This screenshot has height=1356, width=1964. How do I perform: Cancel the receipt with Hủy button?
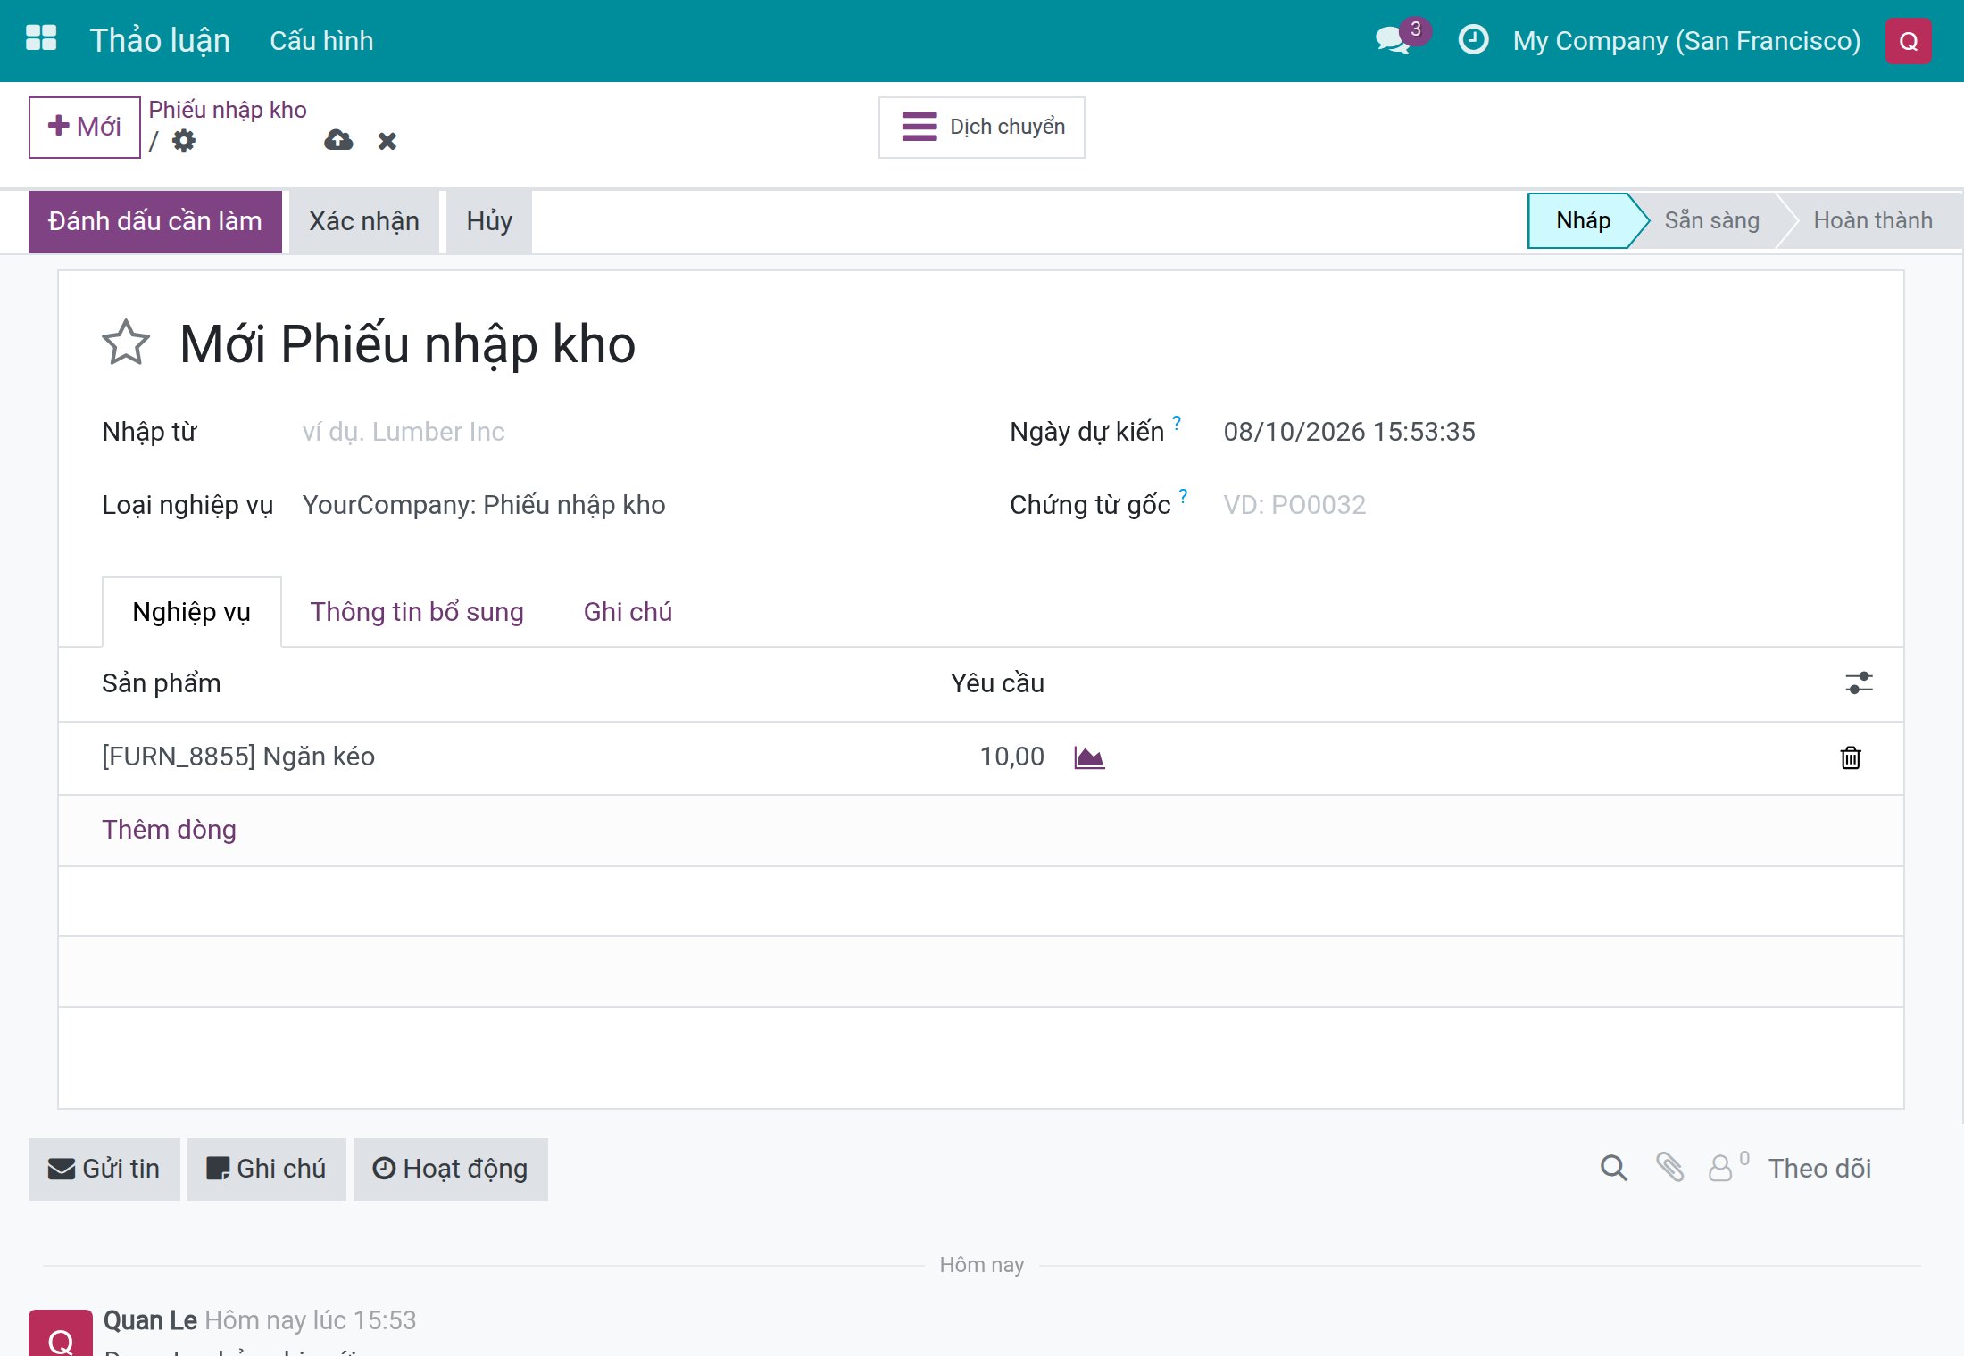[489, 221]
